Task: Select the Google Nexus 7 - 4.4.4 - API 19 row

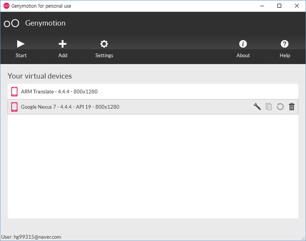Action: 153,107
